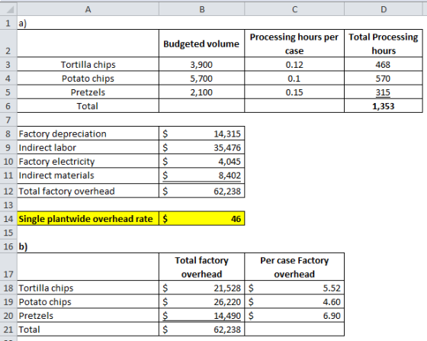Select row 1 header
Screen dimensions: 427x341
point(8,23)
